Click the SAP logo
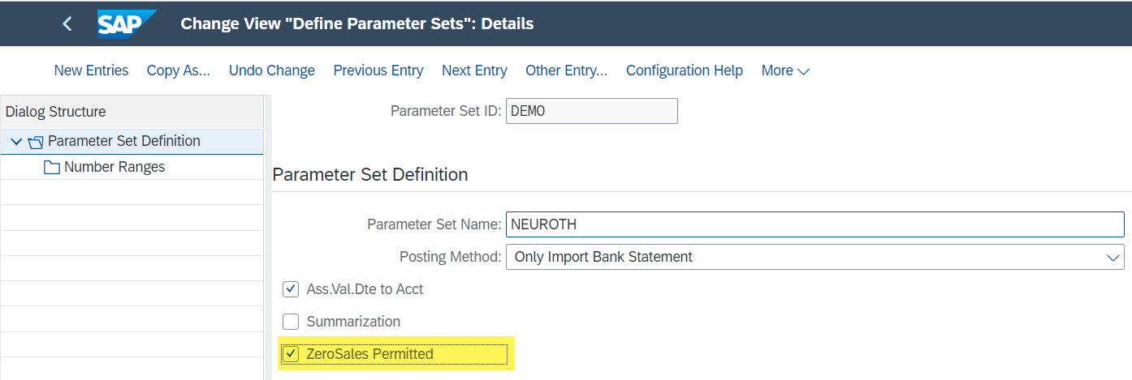This screenshot has width=1132, height=380. tap(127, 23)
